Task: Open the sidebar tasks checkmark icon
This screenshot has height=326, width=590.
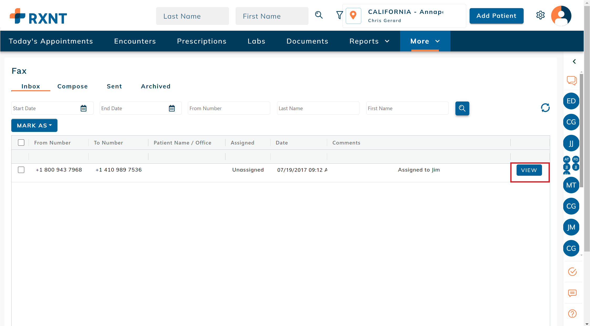Action: tap(572, 271)
